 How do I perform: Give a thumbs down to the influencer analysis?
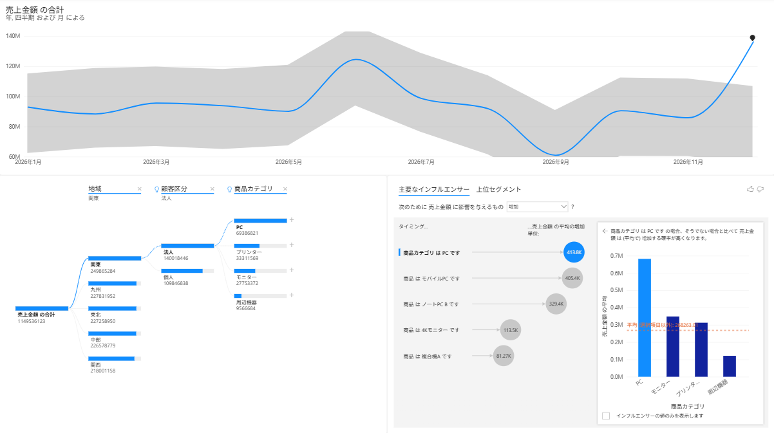[x=760, y=189]
